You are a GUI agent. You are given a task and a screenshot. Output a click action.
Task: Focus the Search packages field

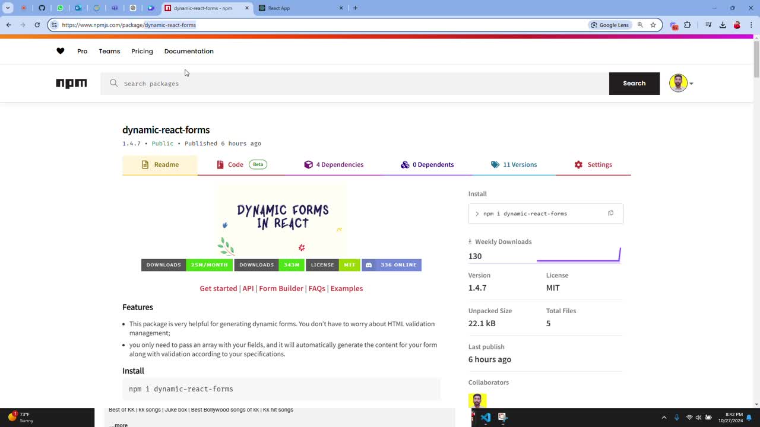coord(355,84)
